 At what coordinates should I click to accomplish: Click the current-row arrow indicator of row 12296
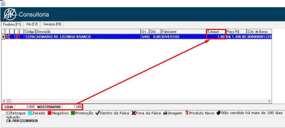coord(3,37)
